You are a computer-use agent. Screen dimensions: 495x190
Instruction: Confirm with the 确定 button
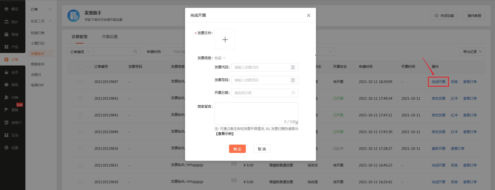click(237, 149)
